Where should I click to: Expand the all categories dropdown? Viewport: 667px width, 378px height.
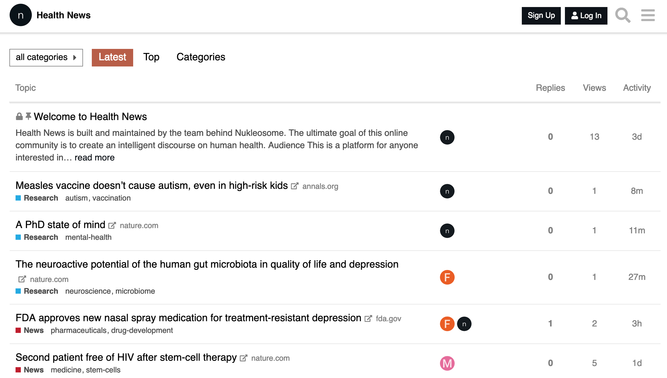(46, 57)
